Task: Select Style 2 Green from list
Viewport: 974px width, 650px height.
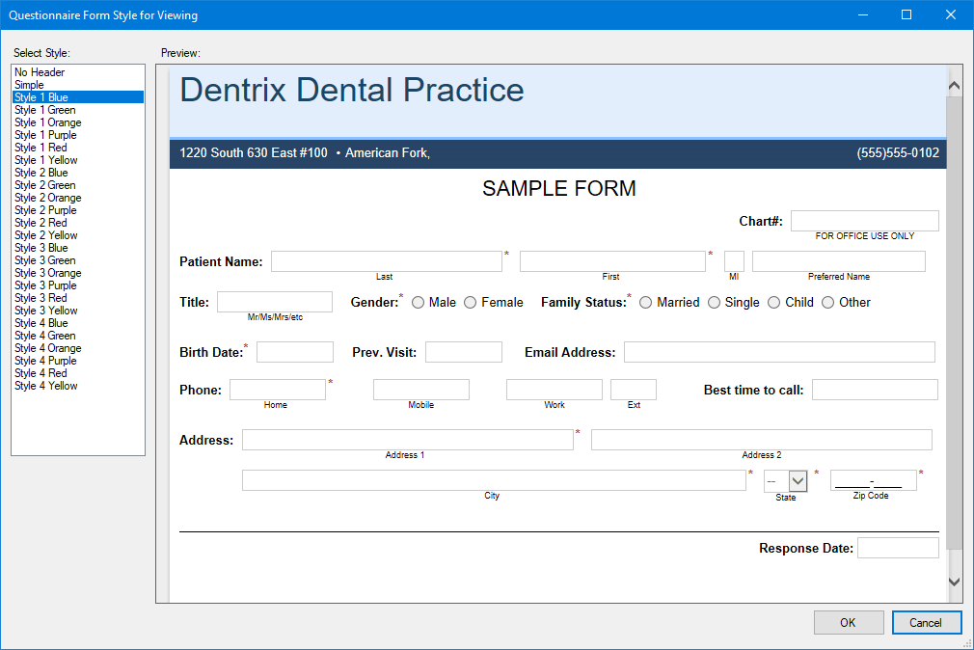Action: coord(44,185)
